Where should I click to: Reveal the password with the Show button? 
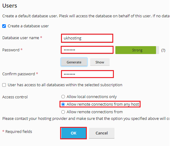pyautogui.click(x=100, y=62)
